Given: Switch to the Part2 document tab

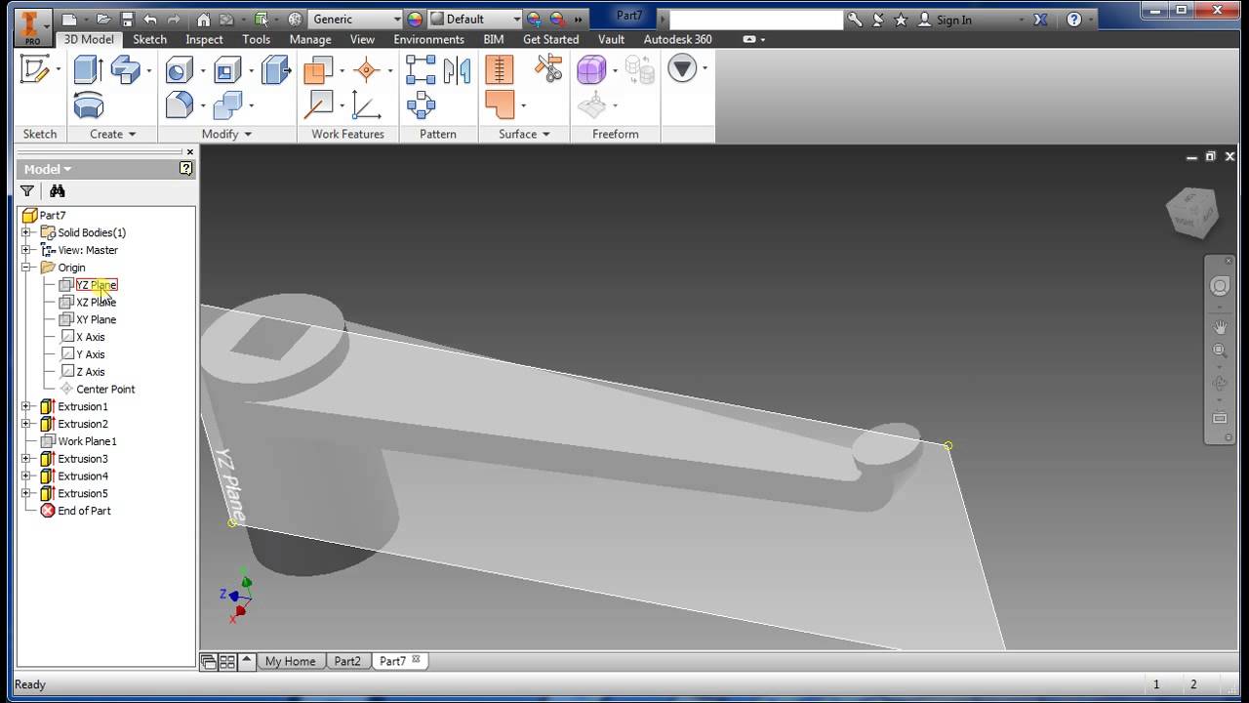Looking at the screenshot, I should tap(347, 661).
